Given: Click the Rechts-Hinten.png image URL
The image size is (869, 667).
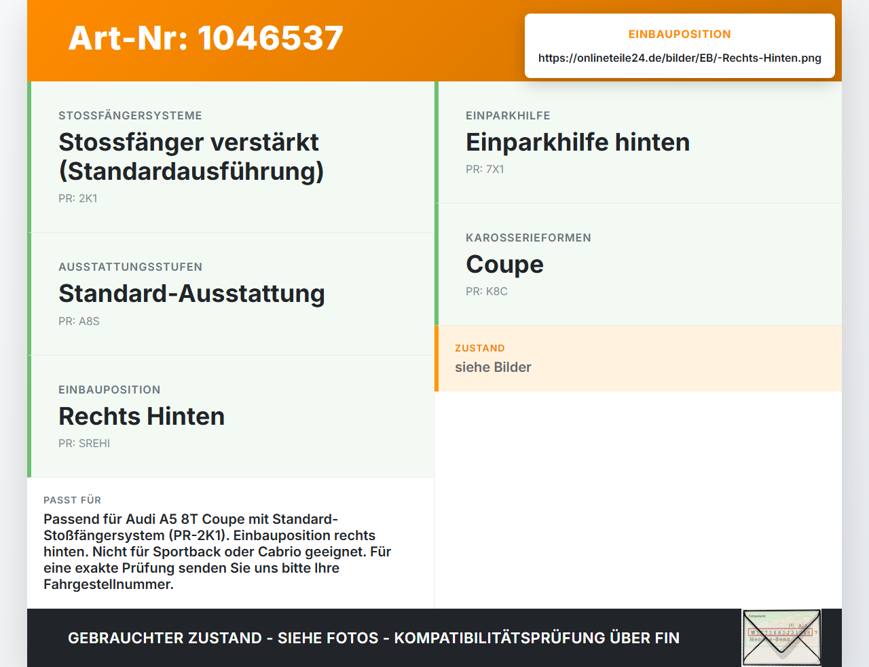Looking at the screenshot, I should 680,58.
